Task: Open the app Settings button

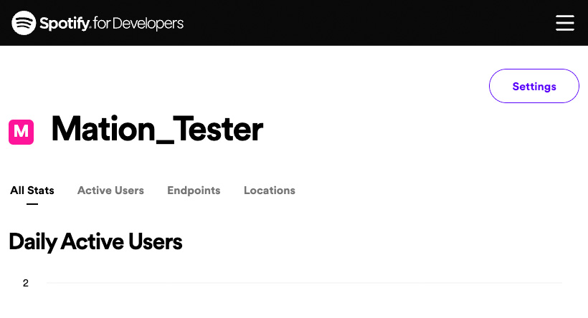Action: 534,86
